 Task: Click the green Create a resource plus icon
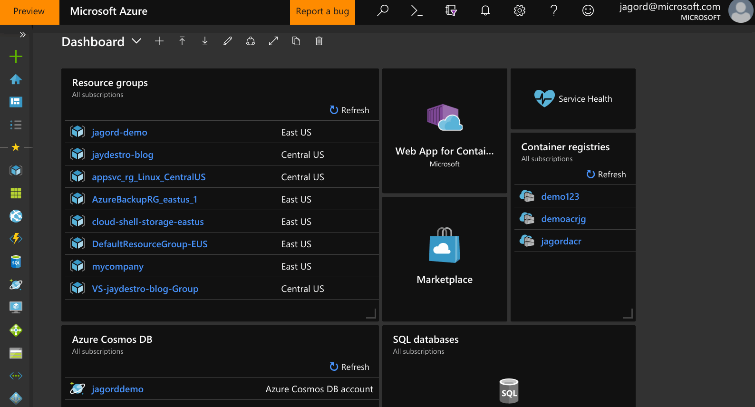(x=16, y=57)
